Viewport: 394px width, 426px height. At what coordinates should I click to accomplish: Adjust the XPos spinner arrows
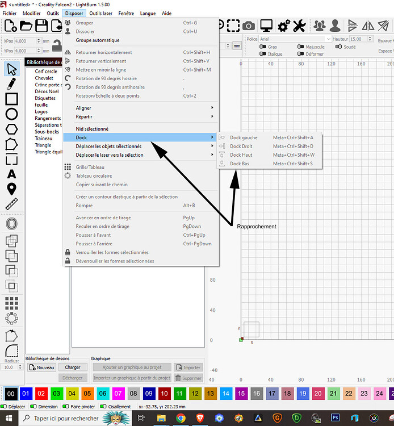point(39,41)
